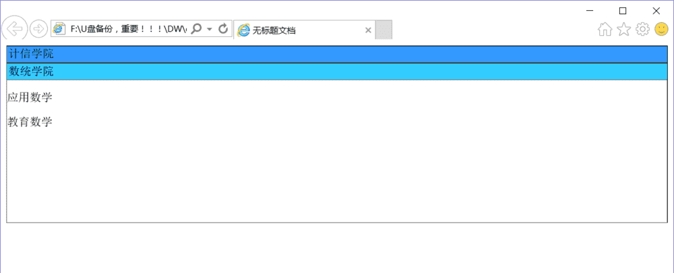
Task: Click the 应用数学 item
Action: 30,98
